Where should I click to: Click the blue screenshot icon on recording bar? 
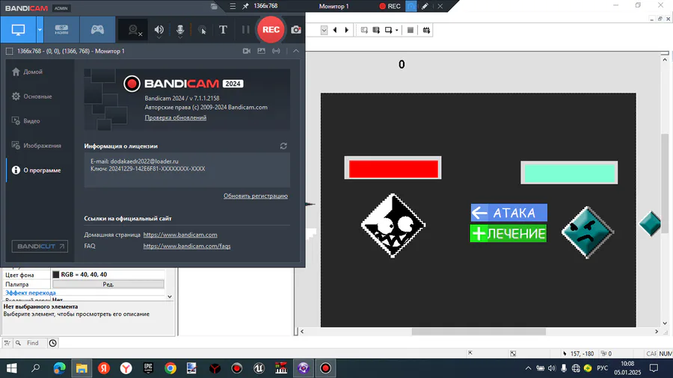pos(411,6)
